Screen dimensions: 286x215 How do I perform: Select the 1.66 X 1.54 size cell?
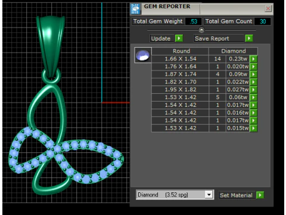[x=181, y=59]
